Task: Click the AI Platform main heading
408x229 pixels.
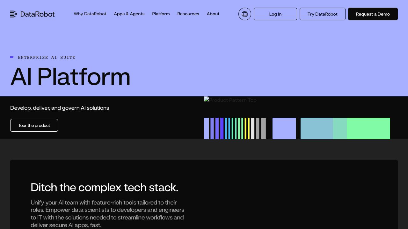Action: [x=70, y=77]
